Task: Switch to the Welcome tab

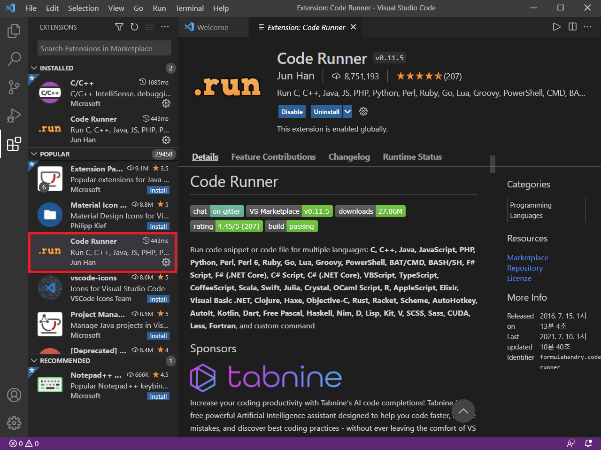Action: coord(214,27)
